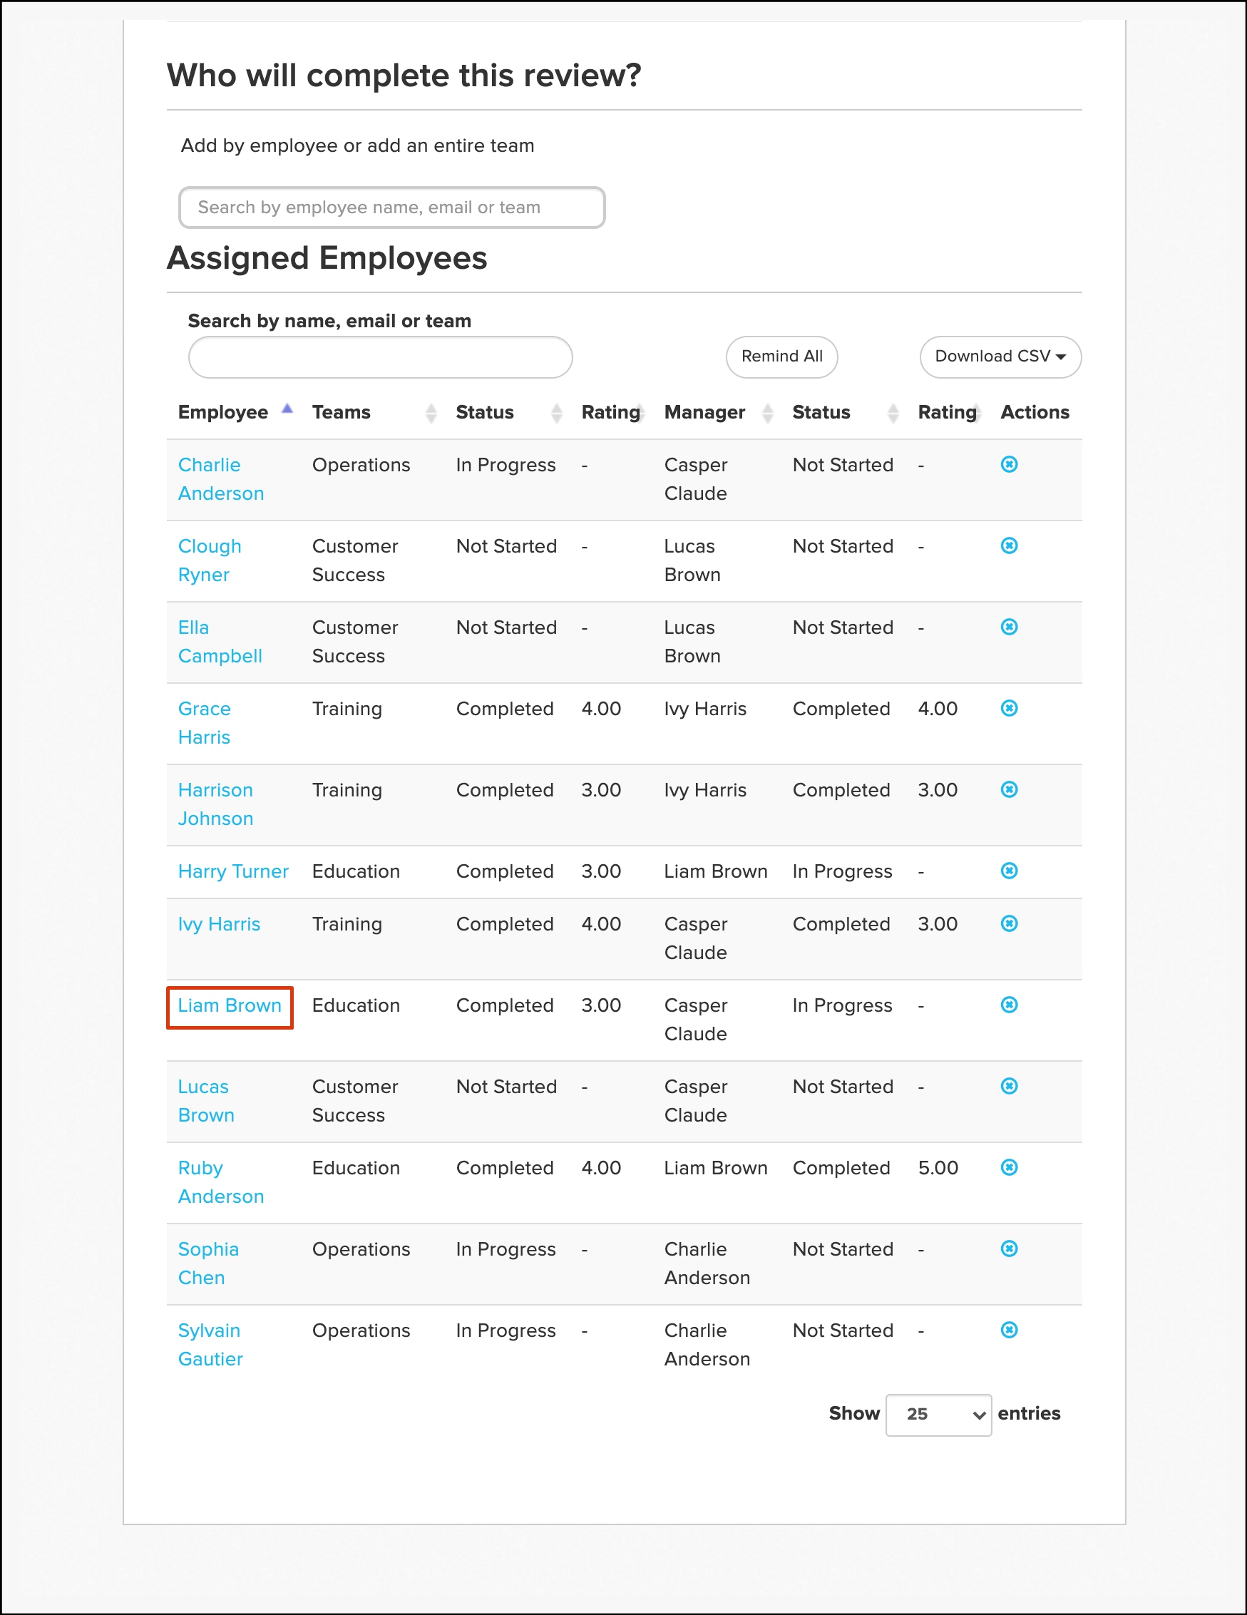Remove Sophia Chen using the action icon
The width and height of the screenshot is (1247, 1615).
tap(1009, 1249)
